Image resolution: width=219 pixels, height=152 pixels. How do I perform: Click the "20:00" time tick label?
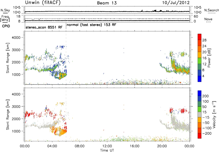coord(162,146)
